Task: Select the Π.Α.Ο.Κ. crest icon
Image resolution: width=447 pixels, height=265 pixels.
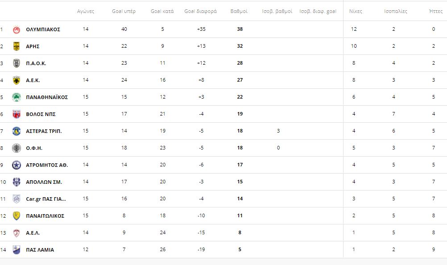Action: click(x=17, y=63)
